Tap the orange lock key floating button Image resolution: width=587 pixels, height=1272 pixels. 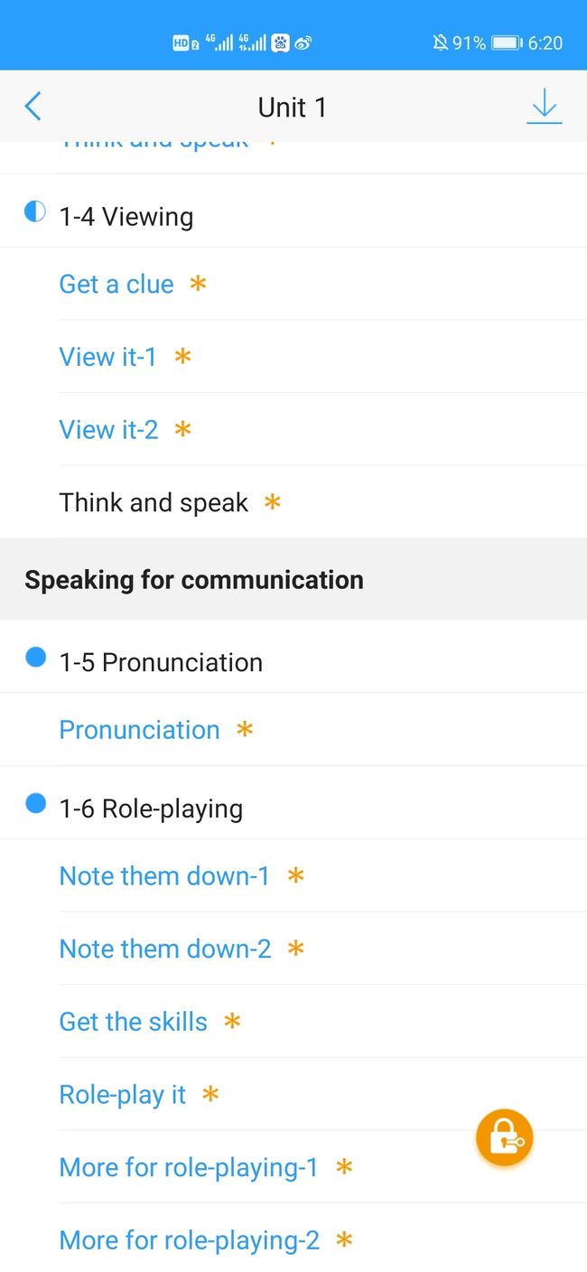504,1137
